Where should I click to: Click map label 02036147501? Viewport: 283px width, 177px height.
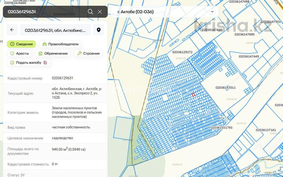pos(271,22)
